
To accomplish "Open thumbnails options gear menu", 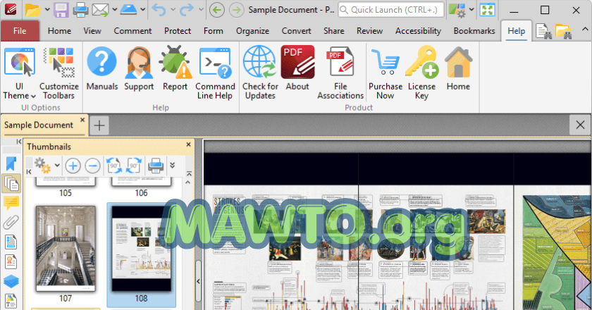I will [43, 166].
